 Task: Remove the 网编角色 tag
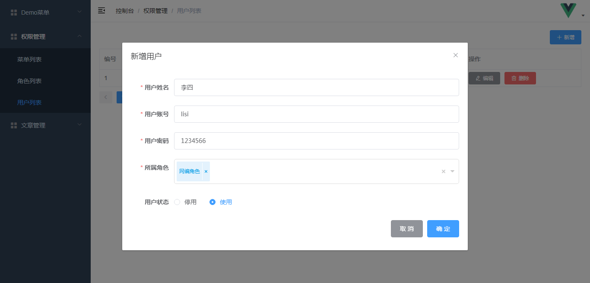[206, 171]
